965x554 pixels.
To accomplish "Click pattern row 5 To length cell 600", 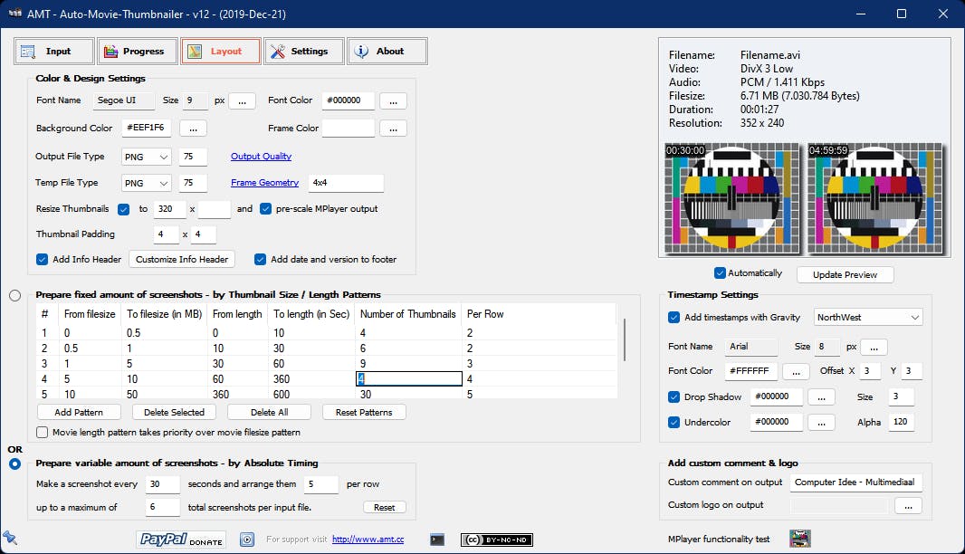I will [x=312, y=394].
